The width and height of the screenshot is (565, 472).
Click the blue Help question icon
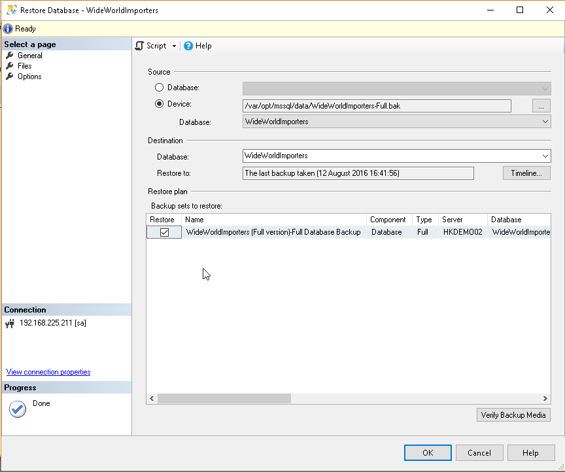click(188, 46)
